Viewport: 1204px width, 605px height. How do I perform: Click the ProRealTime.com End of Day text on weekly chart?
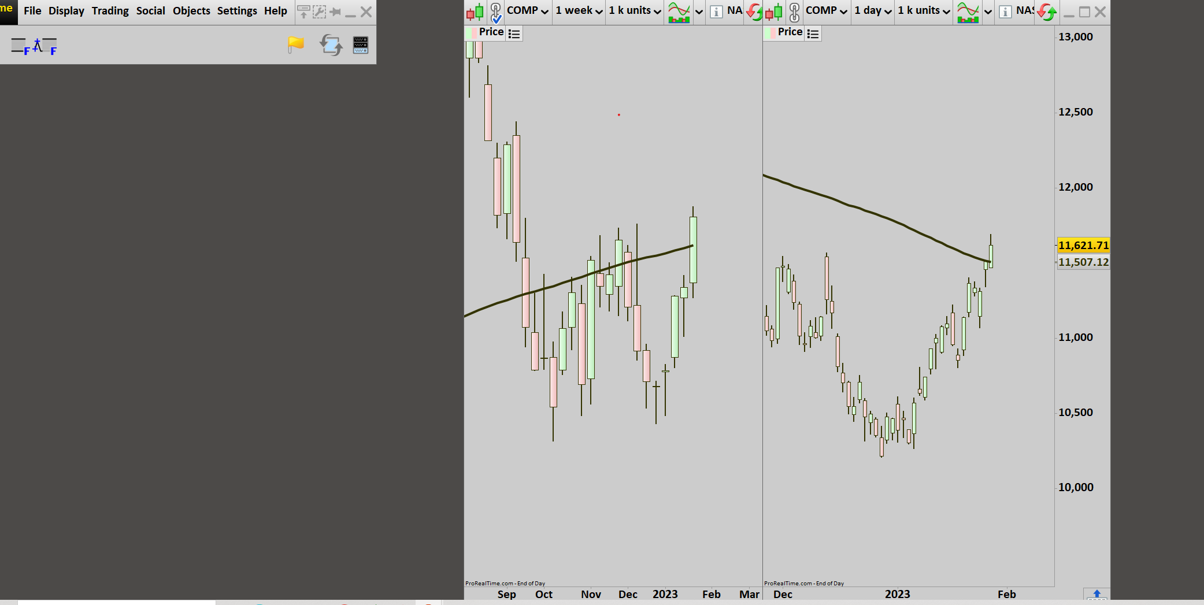pyautogui.click(x=505, y=584)
